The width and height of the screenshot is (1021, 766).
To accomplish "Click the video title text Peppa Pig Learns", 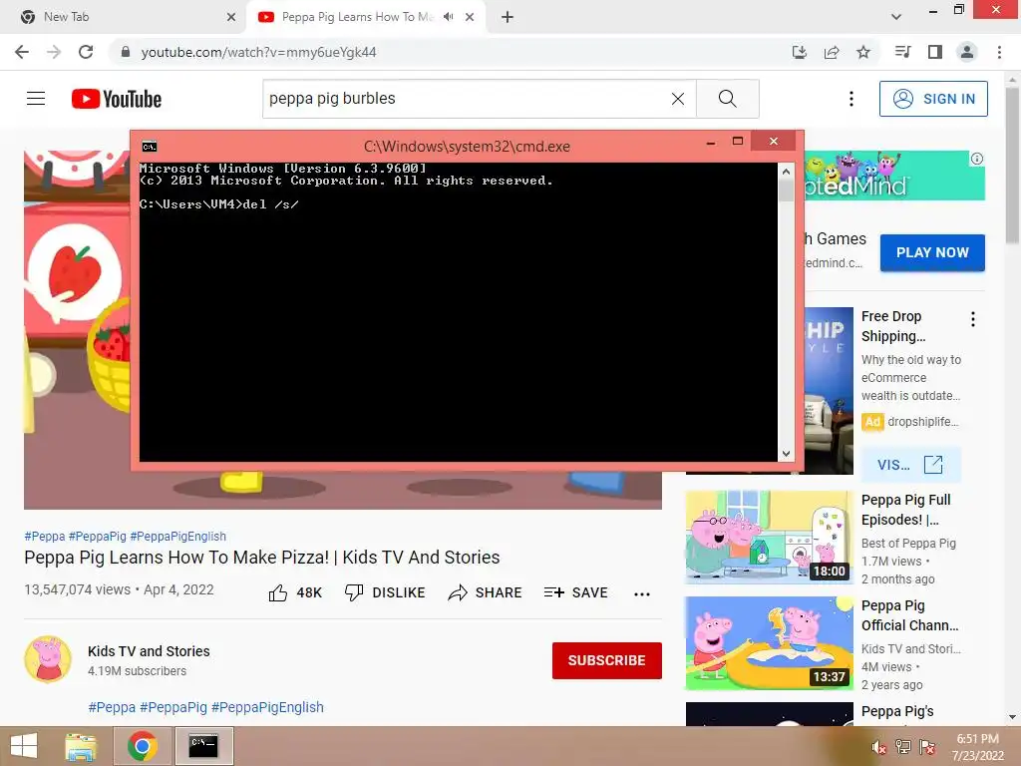I will click(x=262, y=558).
